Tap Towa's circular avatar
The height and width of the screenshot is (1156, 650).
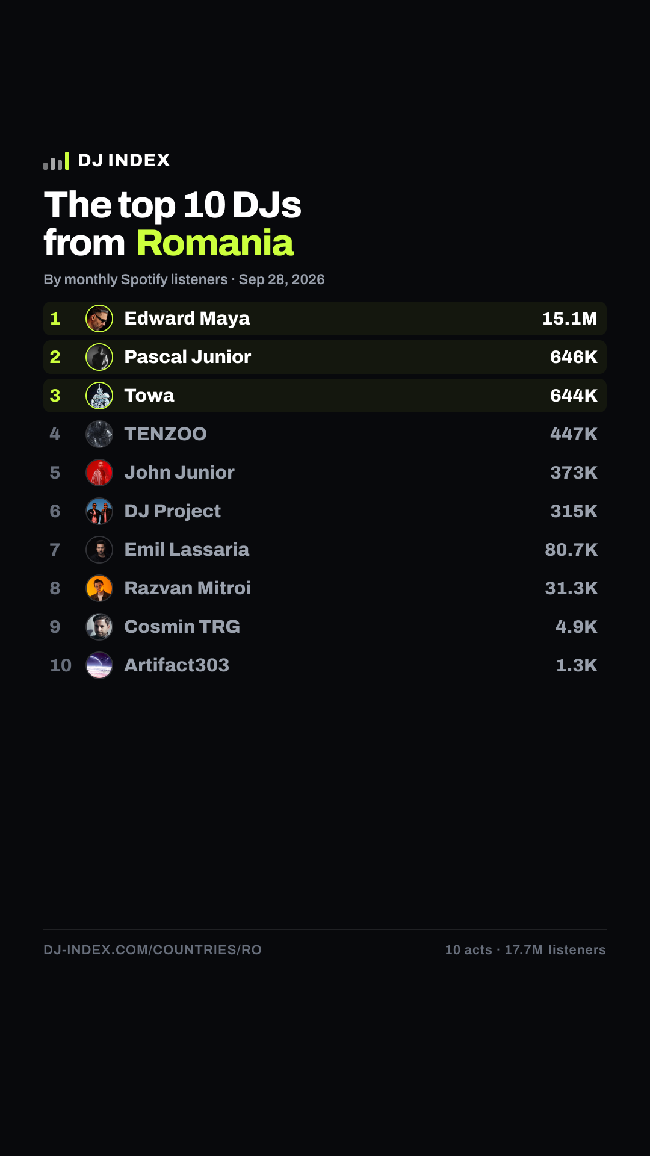99,396
